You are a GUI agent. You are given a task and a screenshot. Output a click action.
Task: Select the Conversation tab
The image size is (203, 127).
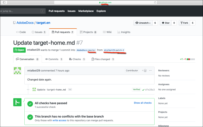[x=27, y=59]
